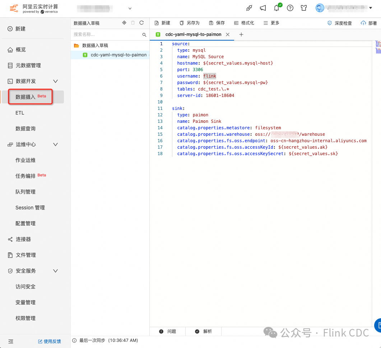
Task: Click the server-id 18601-18604 value
Action: pyautogui.click(x=220, y=96)
